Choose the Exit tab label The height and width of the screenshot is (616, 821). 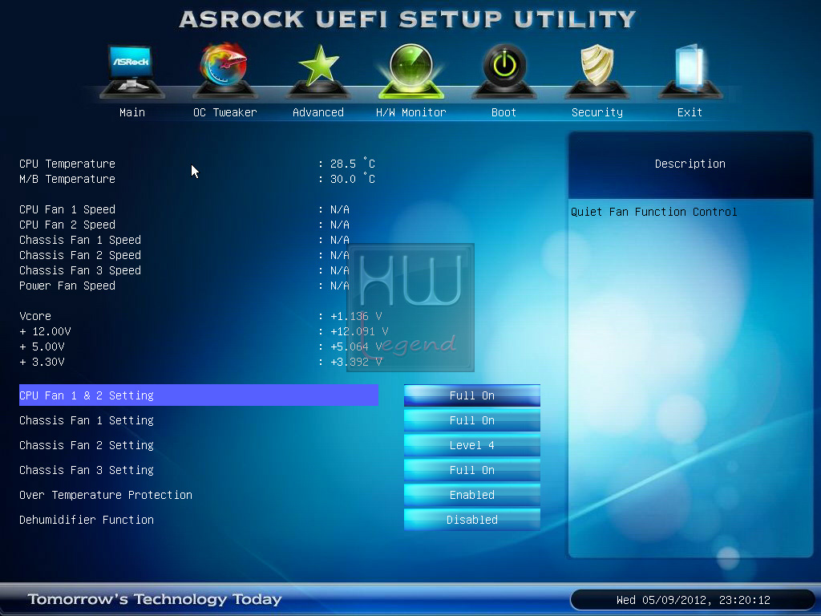(x=690, y=112)
